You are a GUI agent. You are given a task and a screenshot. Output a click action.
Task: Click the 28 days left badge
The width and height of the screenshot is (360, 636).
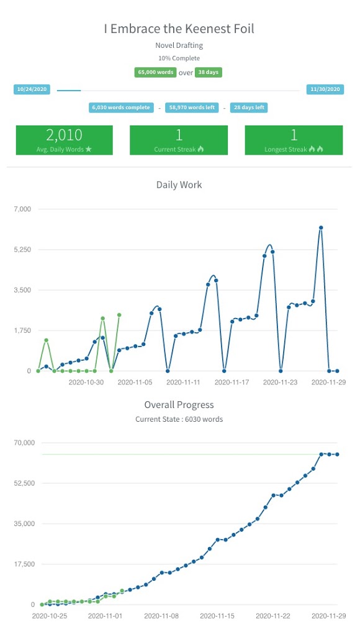(249, 108)
